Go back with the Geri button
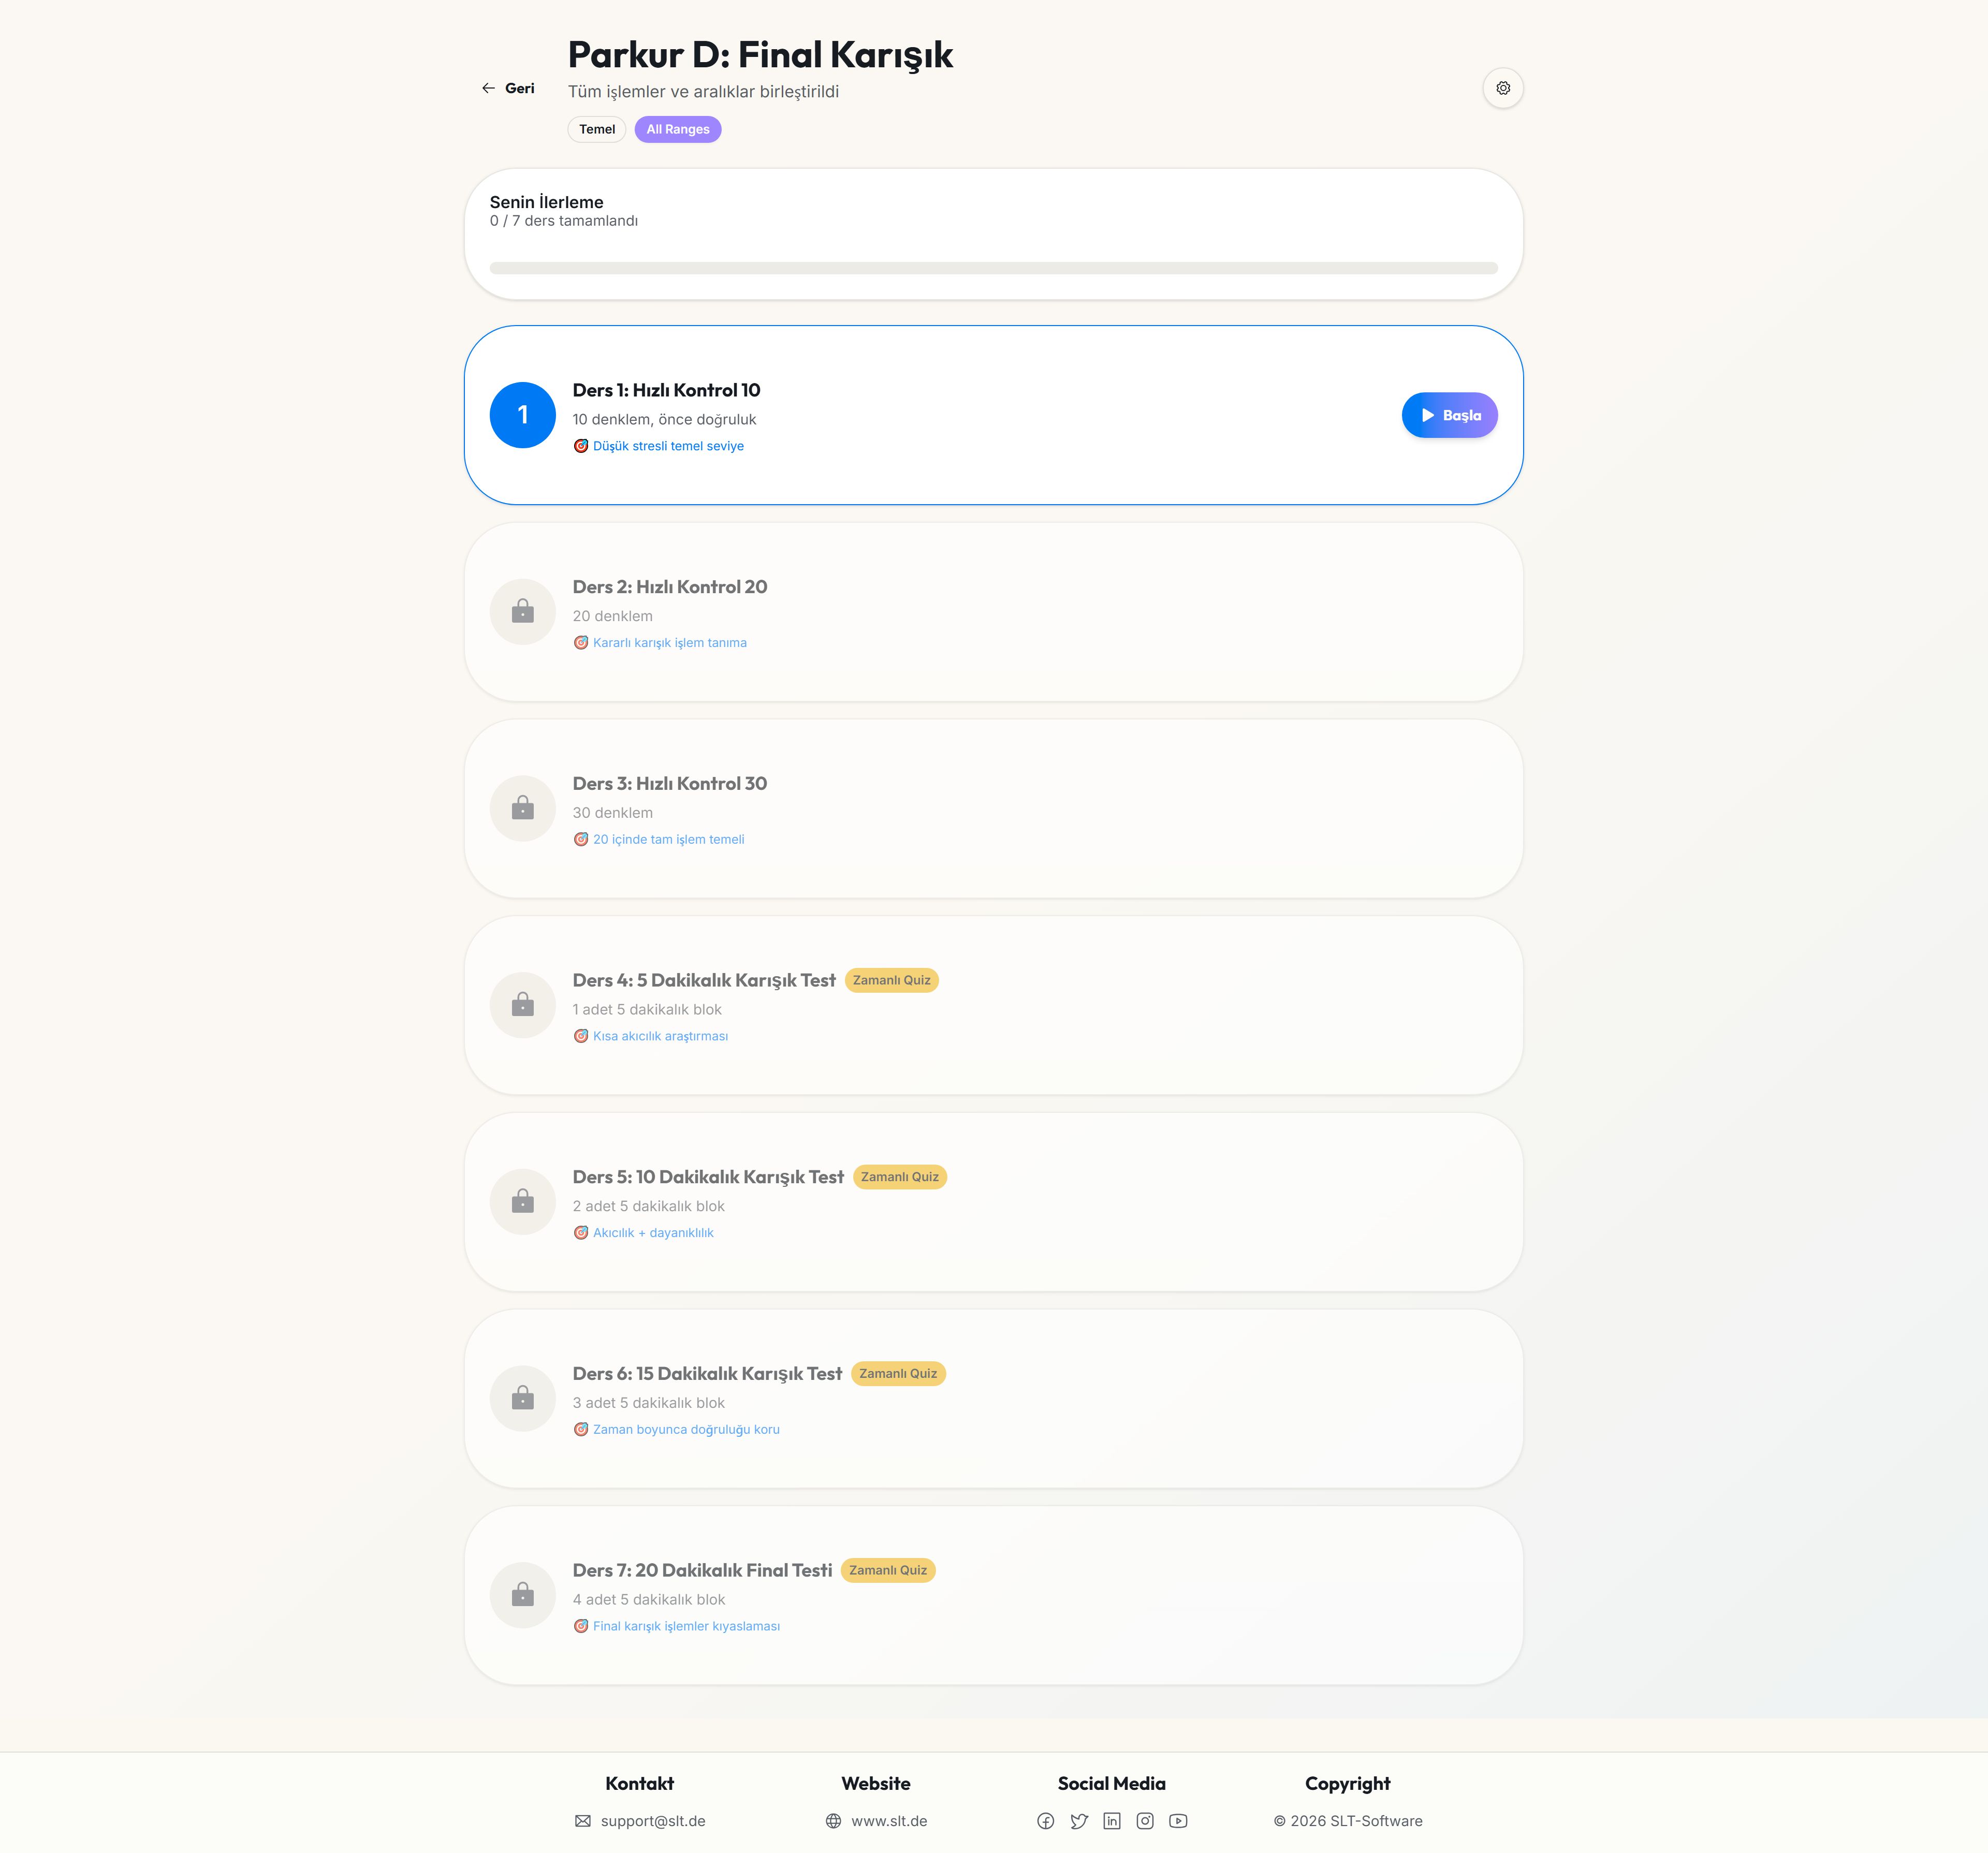This screenshot has height=1853, width=1988. 508,88
